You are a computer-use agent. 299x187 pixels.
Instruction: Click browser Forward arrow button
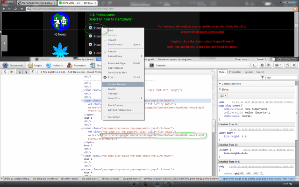tap(9, 9)
